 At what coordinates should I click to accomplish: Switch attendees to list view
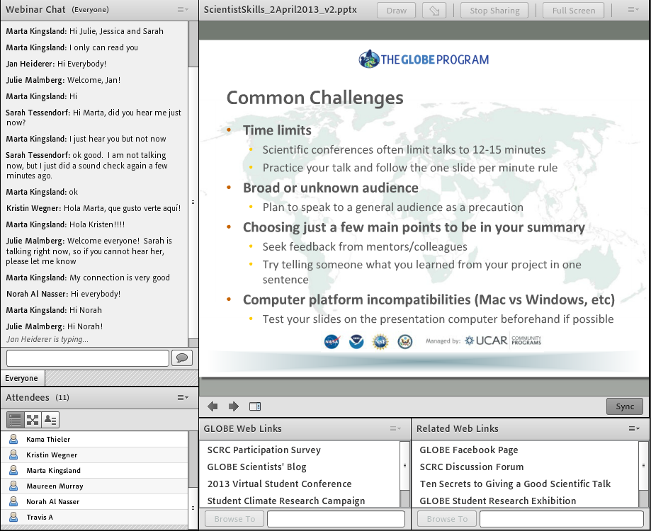pyautogui.click(x=15, y=420)
